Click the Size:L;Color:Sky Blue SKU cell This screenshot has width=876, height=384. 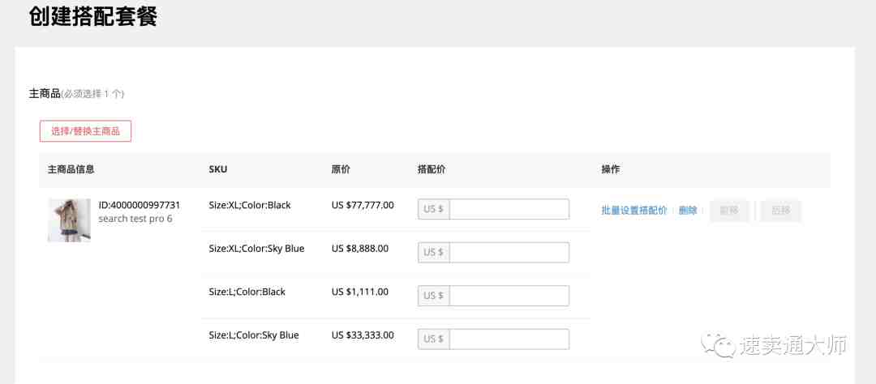pos(254,335)
